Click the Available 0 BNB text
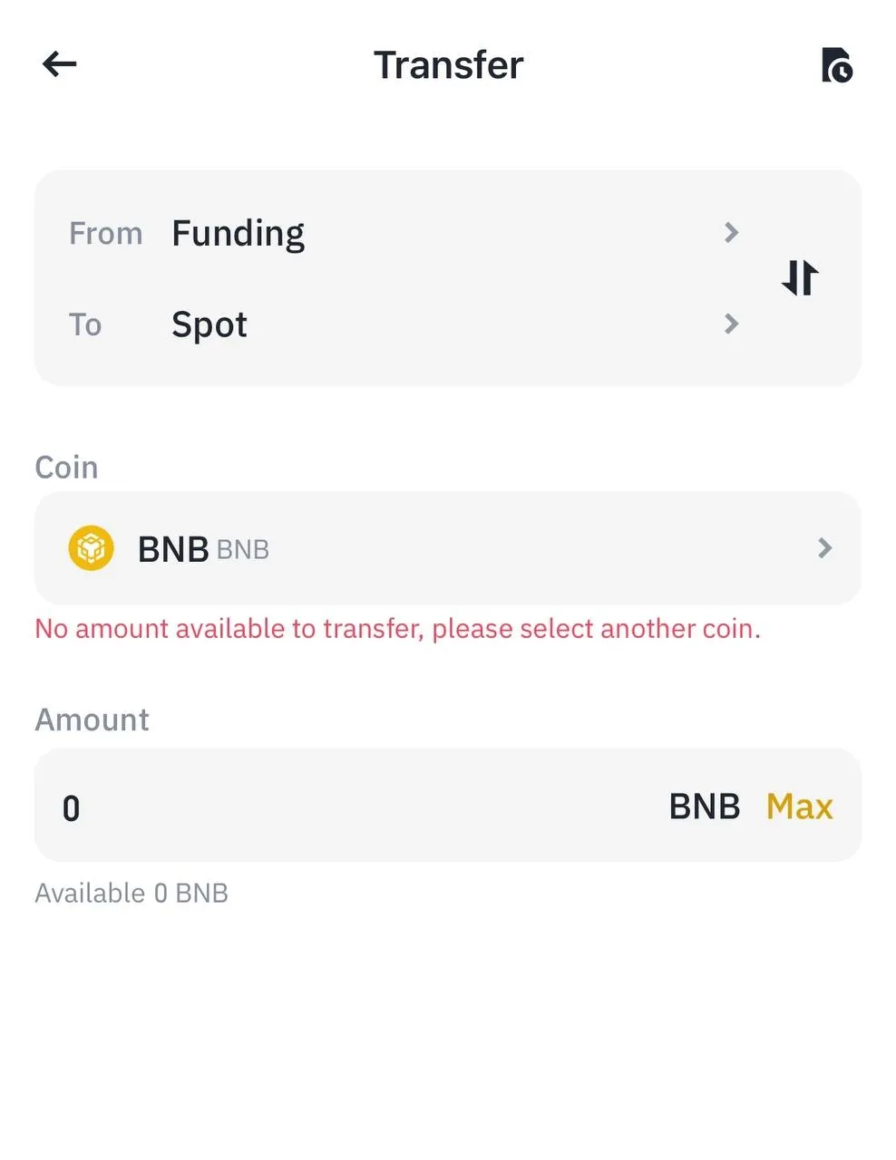Viewport: 896px width, 1160px height. point(131,894)
